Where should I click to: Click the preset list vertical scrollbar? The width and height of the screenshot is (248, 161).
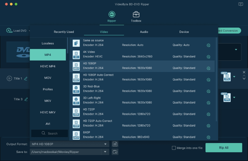(216, 79)
